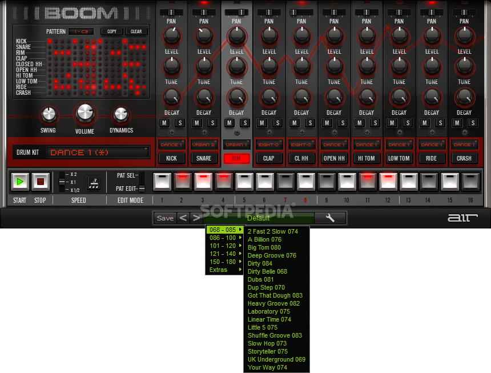
Task: Click the first kick step in pattern grid
Action: pos(50,41)
